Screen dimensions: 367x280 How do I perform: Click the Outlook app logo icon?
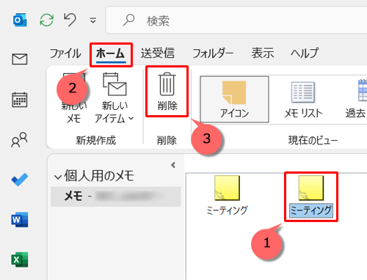click(x=20, y=20)
